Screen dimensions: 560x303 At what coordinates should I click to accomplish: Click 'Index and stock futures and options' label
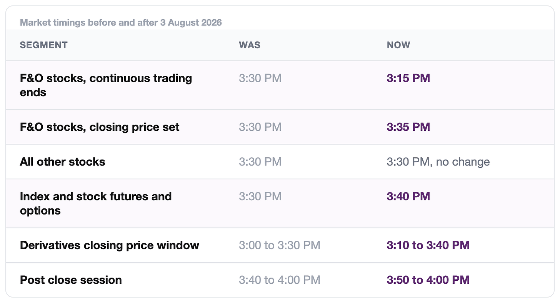point(96,203)
